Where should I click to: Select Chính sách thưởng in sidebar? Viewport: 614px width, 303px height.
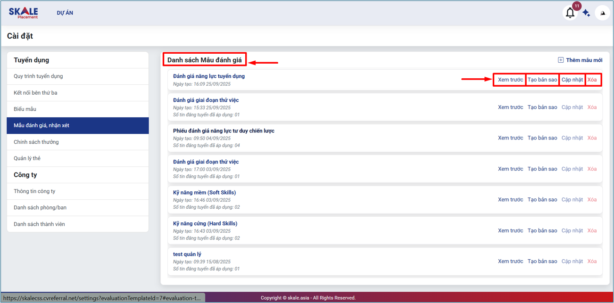pyautogui.click(x=36, y=142)
